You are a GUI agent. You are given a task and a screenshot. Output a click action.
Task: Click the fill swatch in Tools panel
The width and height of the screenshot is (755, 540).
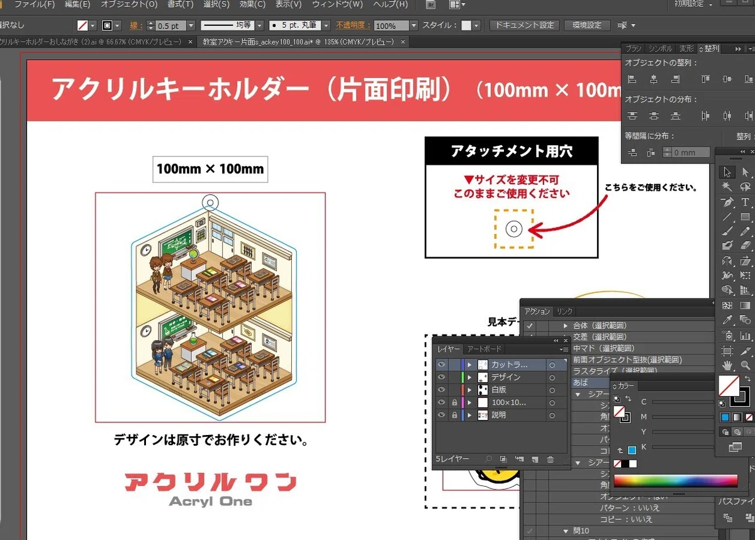pyautogui.click(x=730, y=387)
